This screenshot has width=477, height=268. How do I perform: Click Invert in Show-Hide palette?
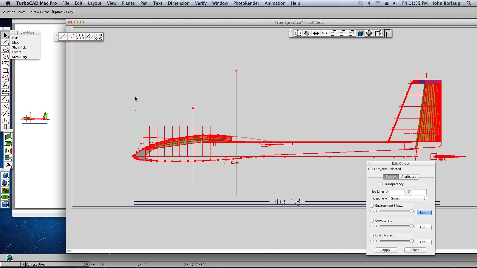[x=17, y=52]
